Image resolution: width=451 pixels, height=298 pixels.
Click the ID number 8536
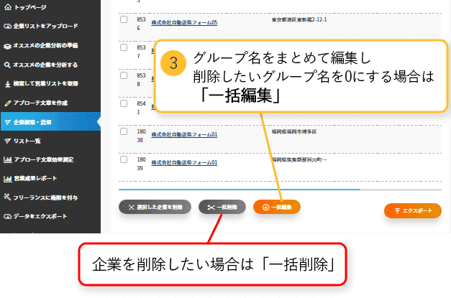141,24
